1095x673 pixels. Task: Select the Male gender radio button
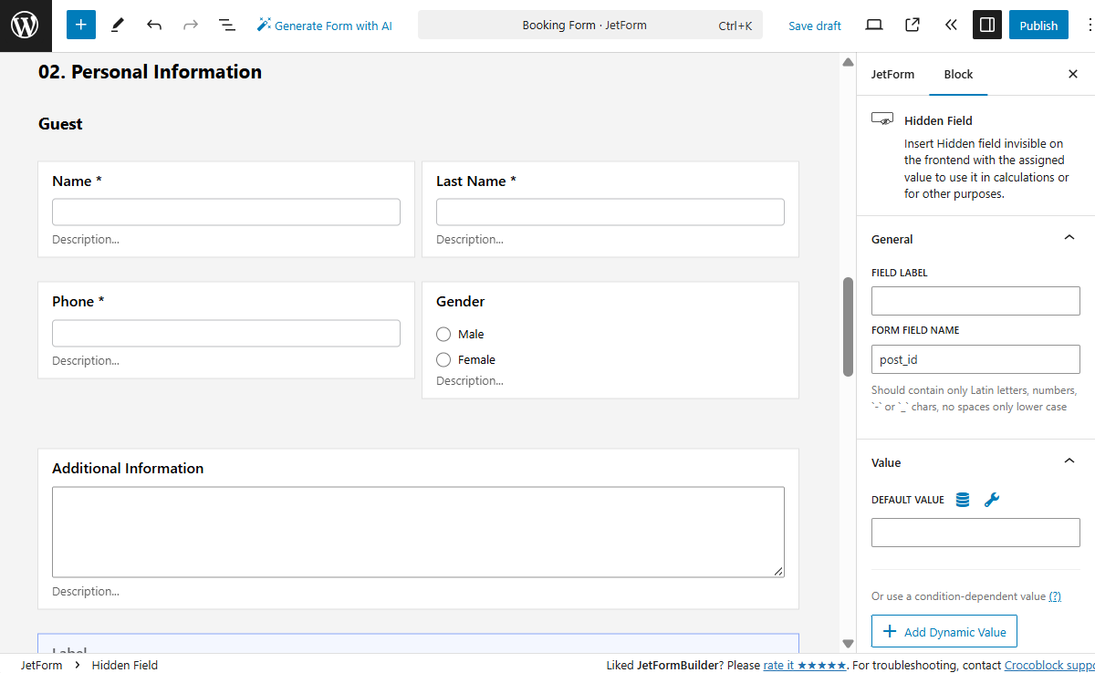pyautogui.click(x=443, y=334)
